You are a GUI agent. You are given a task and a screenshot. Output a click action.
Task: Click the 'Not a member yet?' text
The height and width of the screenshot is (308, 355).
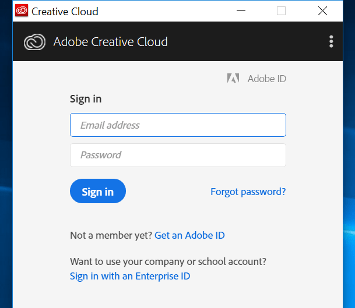[x=111, y=235]
